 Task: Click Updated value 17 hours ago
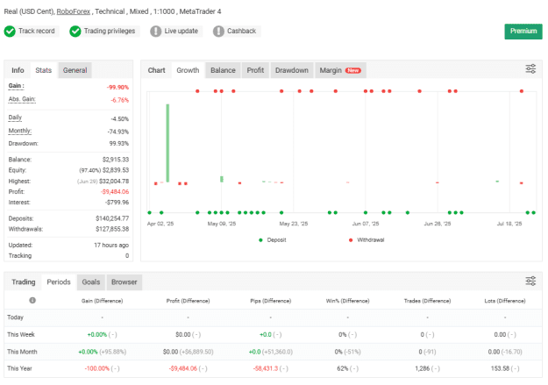(111, 246)
